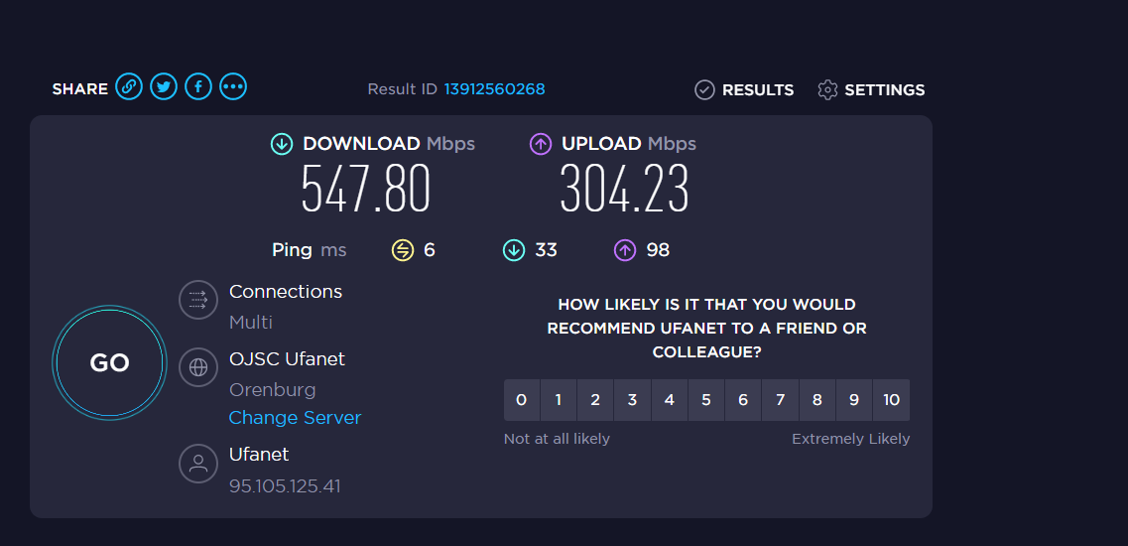This screenshot has width=1128, height=546.
Task: Select rating 0 on the scale
Action: click(522, 400)
